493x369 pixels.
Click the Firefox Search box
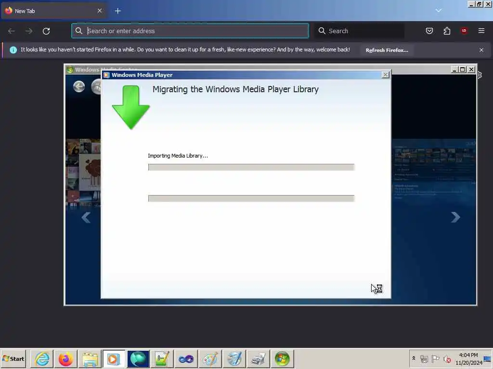pyautogui.click(x=360, y=31)
